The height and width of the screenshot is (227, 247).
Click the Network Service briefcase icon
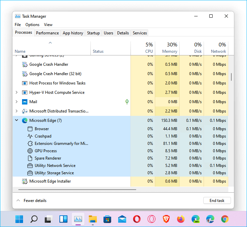pyautogui.click(x=30, y=166)
